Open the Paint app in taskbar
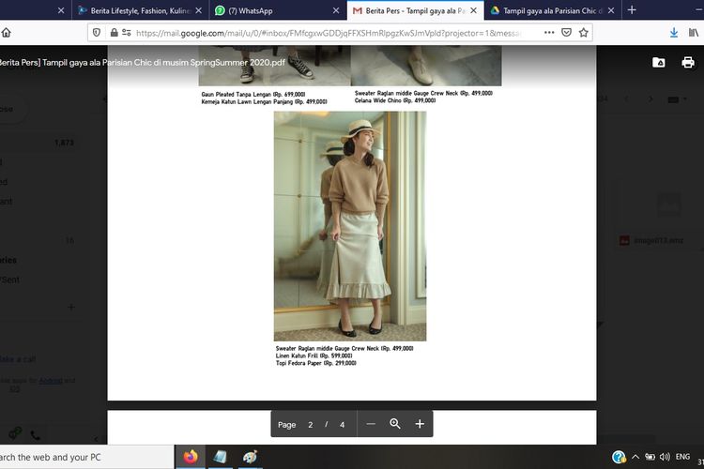 point(250,457)
